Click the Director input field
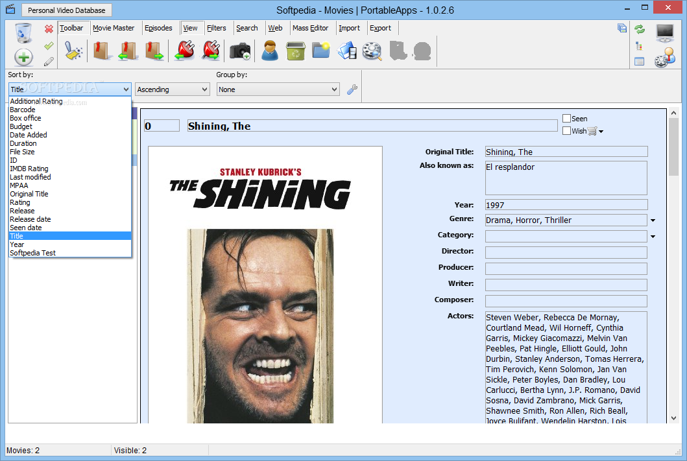 tap(566, 252)
